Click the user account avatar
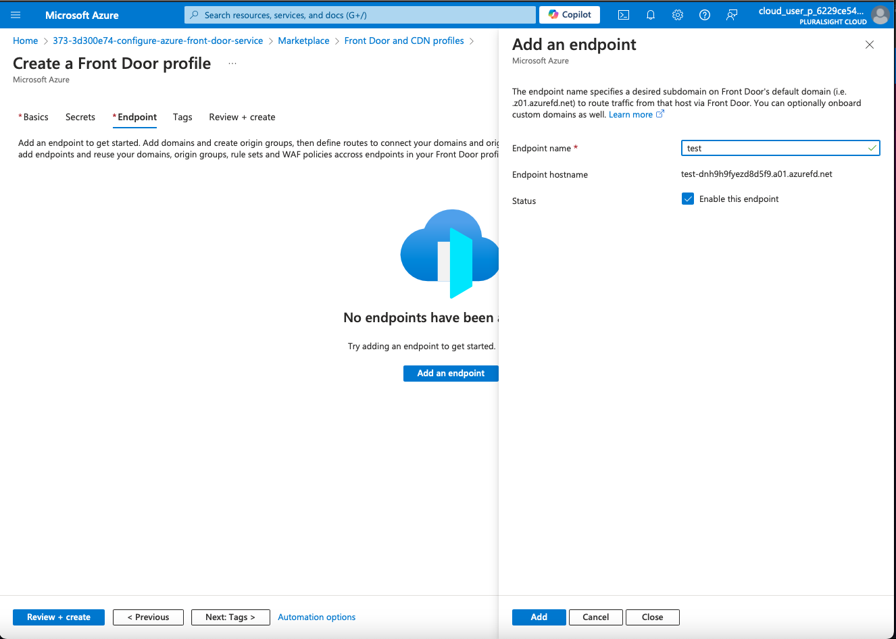Image resolution: width=896 pixels, height=639 pixels. (880, 15)
